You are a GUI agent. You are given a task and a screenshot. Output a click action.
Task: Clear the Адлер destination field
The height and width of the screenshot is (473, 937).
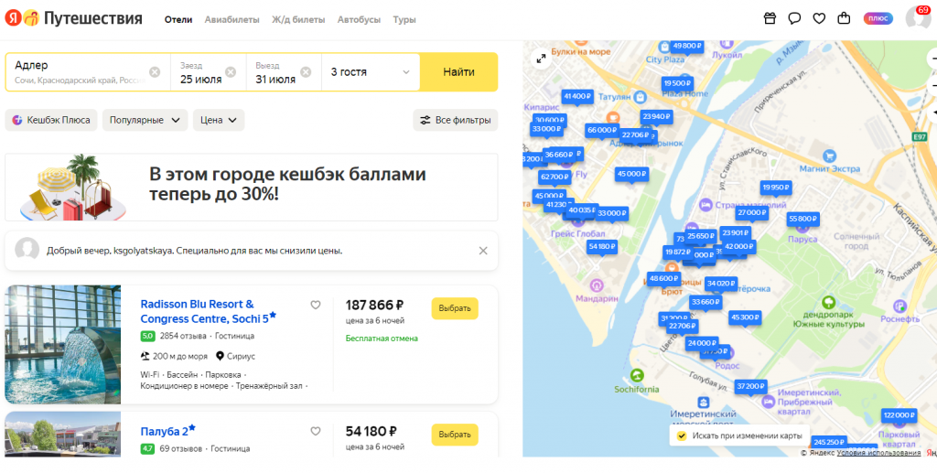[155, 72]
